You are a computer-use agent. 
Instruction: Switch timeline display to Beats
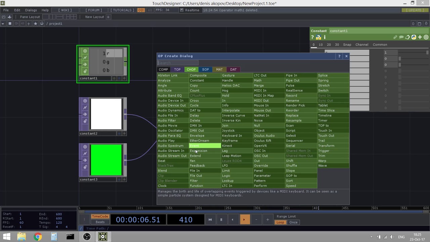point(100,222)
